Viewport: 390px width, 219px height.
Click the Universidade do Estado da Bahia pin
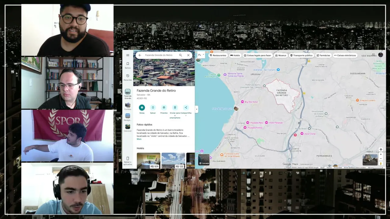pos(326,114)
